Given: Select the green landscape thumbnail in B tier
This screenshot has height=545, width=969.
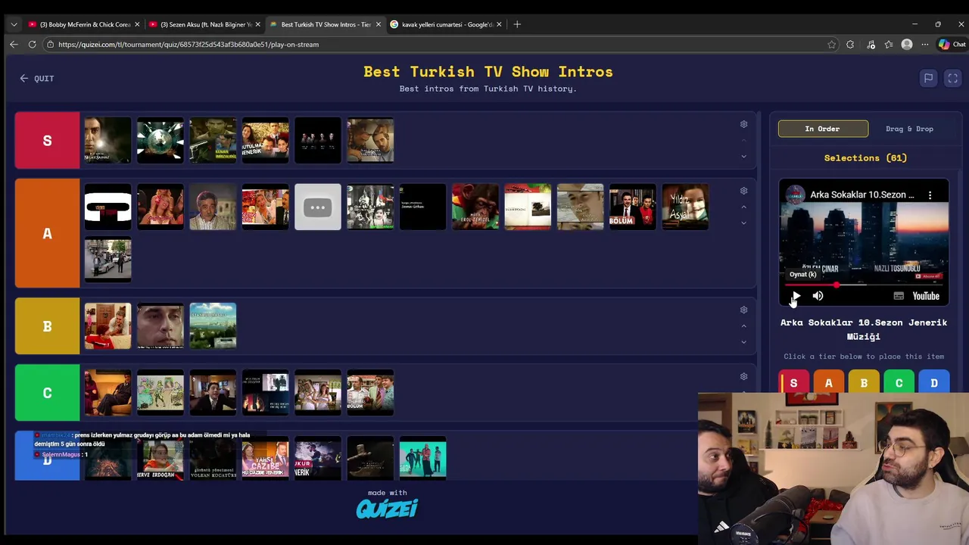Looking at the screenshot, I should 213,326.
